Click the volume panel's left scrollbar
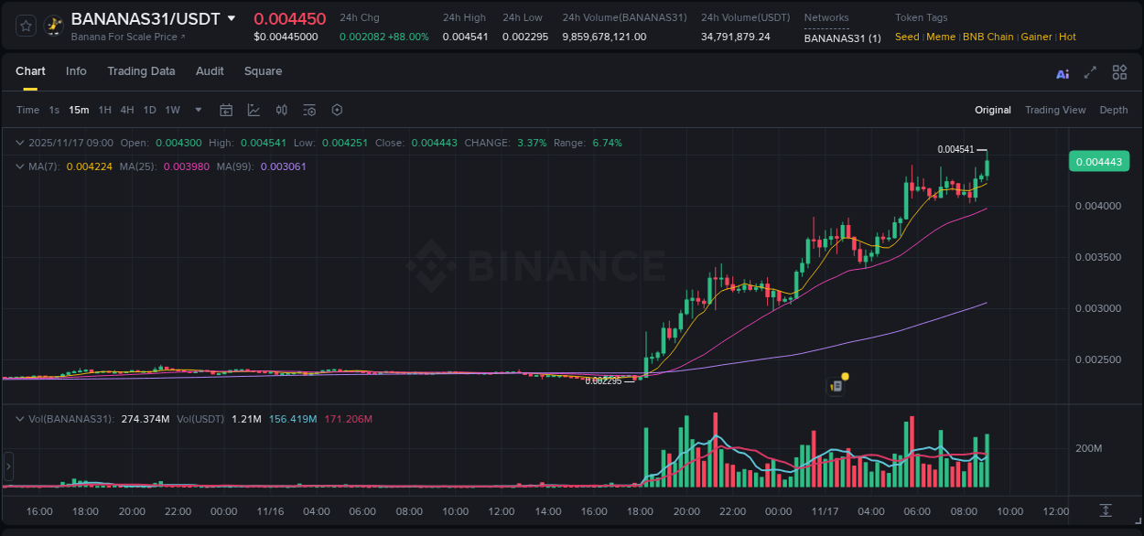This screenshot has width=1144, height=536. pyautogui.click(x=8, y=466)
